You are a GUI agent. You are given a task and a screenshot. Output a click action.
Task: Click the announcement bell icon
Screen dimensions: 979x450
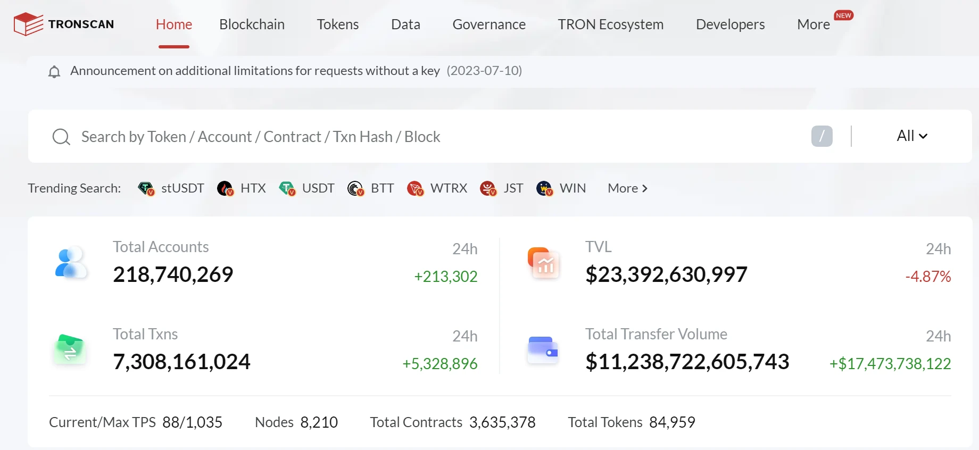(54, 72)
